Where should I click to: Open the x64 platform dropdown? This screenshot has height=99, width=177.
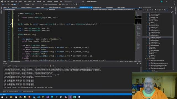37,4
